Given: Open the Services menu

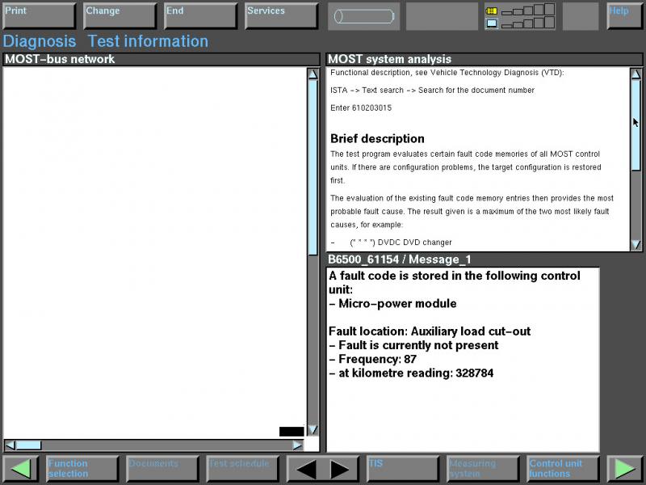Looking at the screenshot, I should pos(281,16).
